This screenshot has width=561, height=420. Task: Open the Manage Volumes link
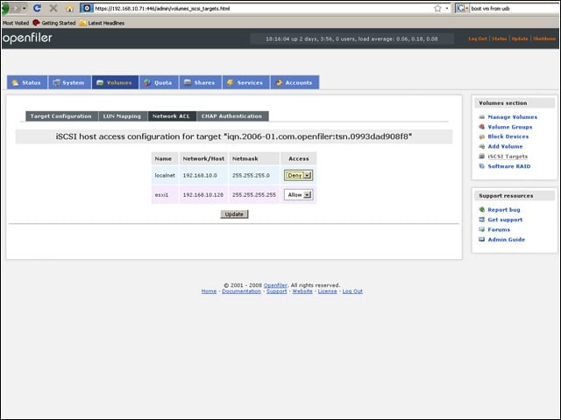pos(512,116)
